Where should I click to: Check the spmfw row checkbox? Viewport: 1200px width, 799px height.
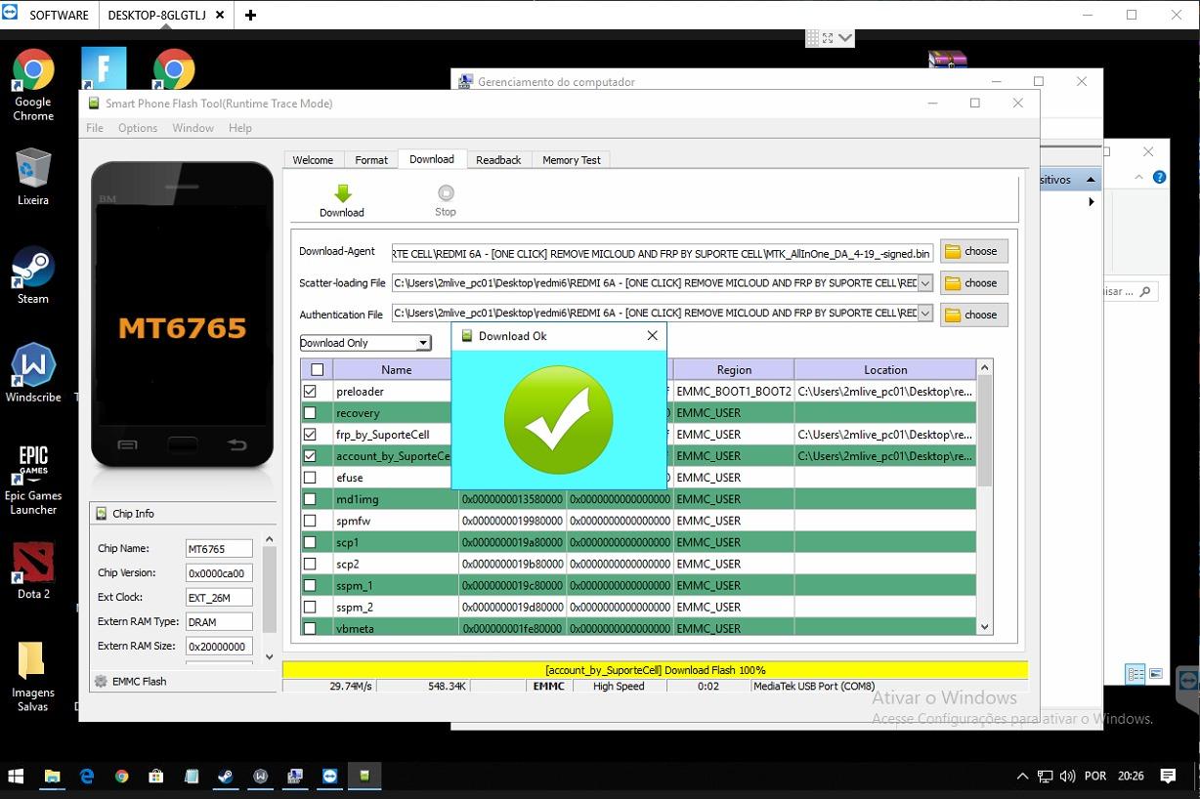pyautogui.click(x=310, y=521)
